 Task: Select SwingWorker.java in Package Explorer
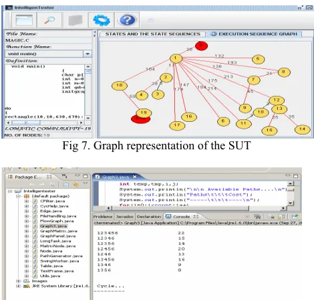(x=59, y=261)
